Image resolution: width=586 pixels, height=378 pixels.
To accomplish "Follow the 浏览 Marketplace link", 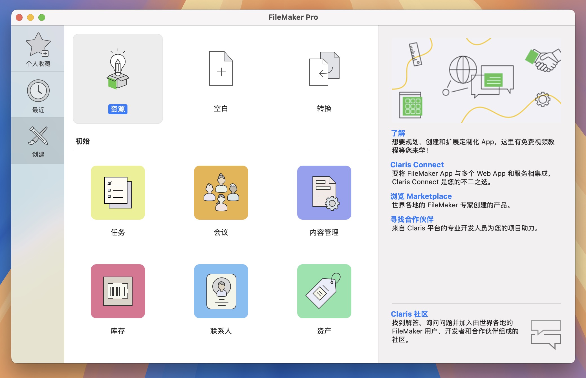I will click(x=421, y=196).
